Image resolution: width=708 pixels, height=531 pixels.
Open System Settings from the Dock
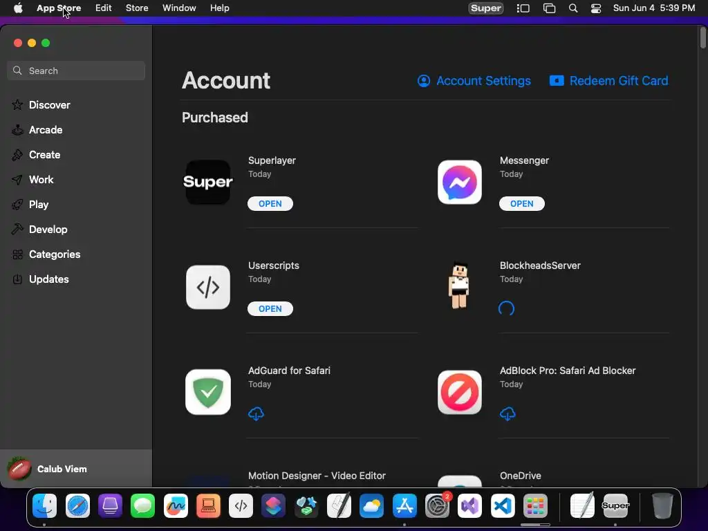[437, 505]
